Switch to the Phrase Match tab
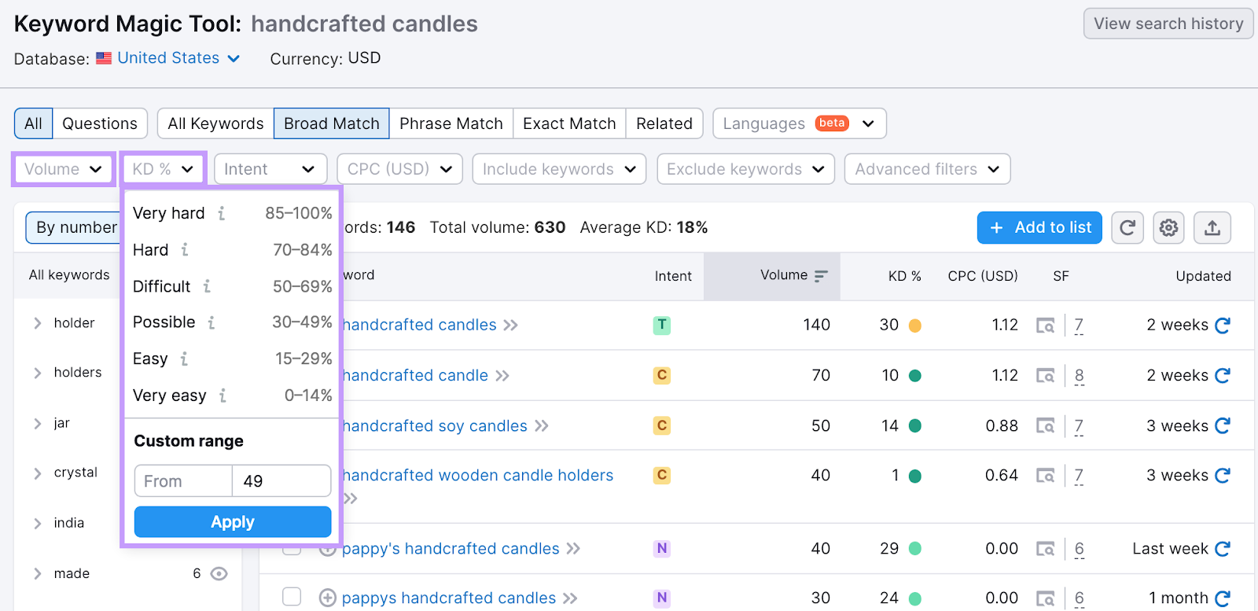 (451, 123)
